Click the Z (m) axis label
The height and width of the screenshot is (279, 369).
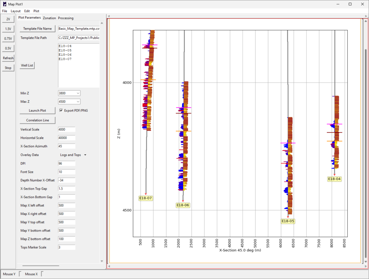[119, 133]
